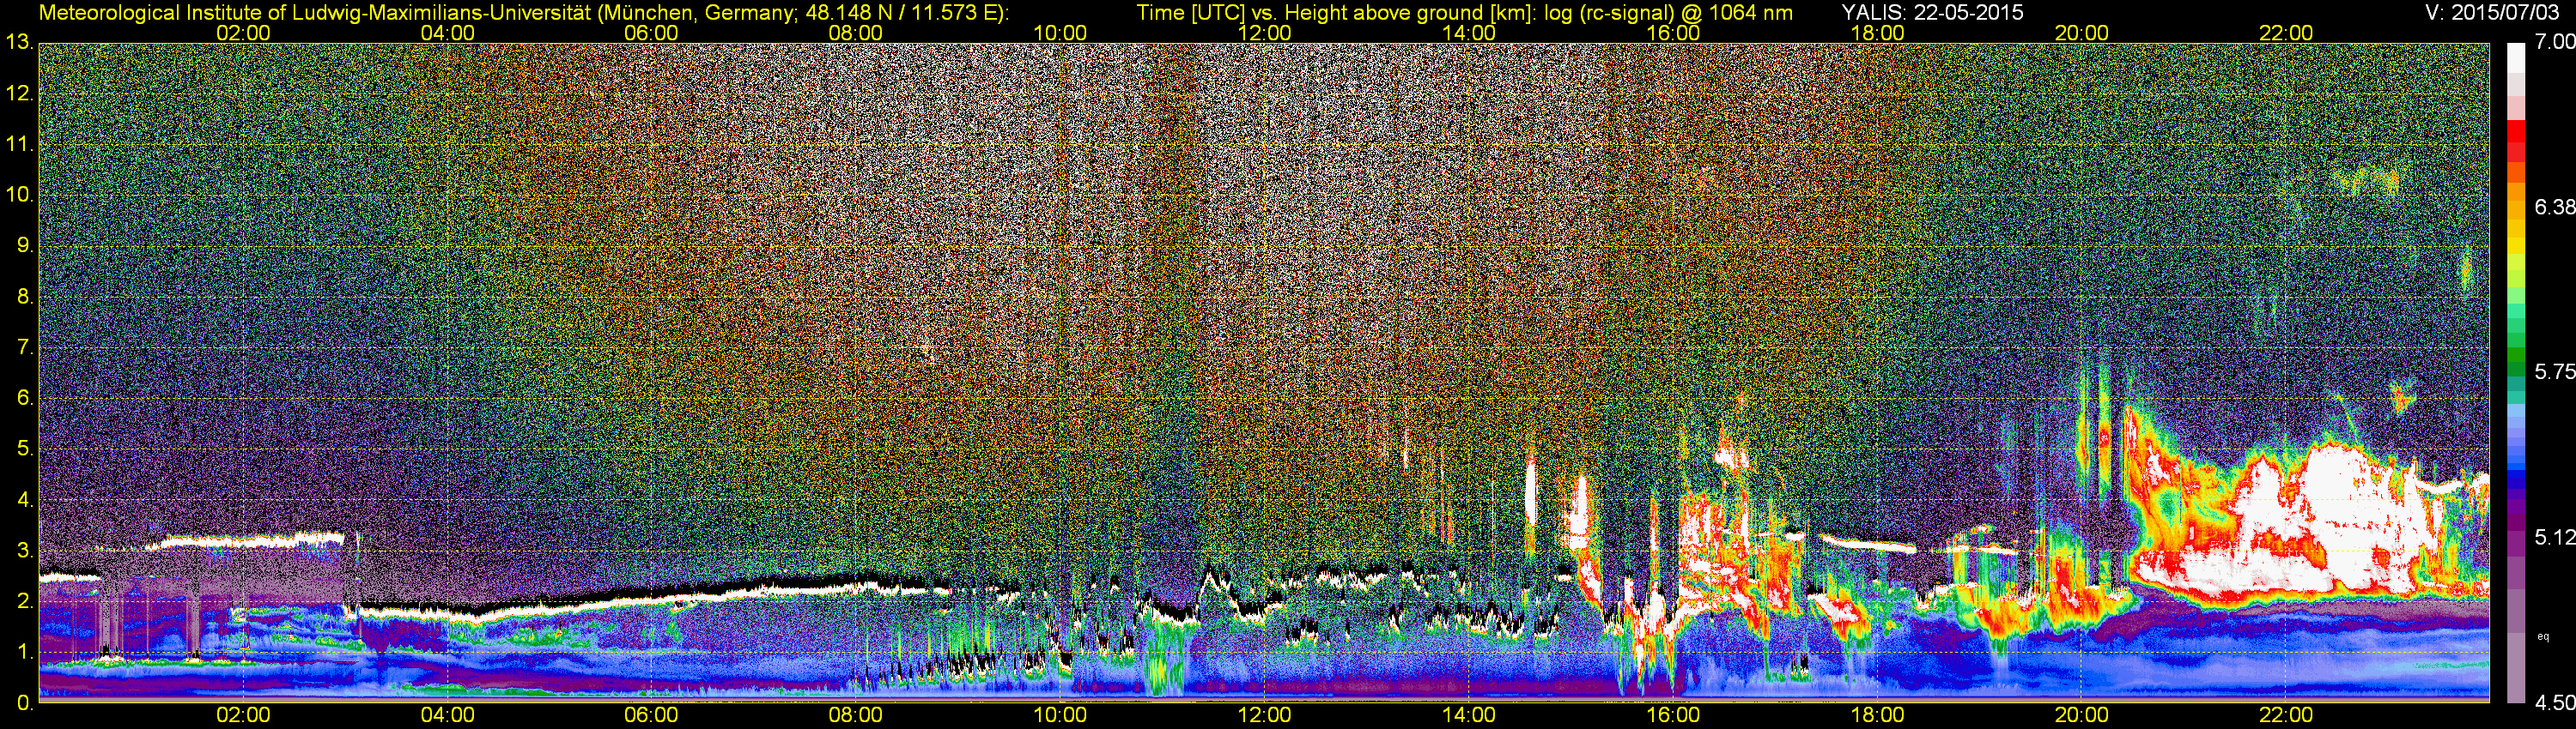Click the 12:00 label on the top time axis
The height and width of the screenshot is (729, 2576).
pos(1264,33)
